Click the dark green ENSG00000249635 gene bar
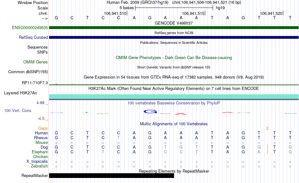 pos(174,27)
